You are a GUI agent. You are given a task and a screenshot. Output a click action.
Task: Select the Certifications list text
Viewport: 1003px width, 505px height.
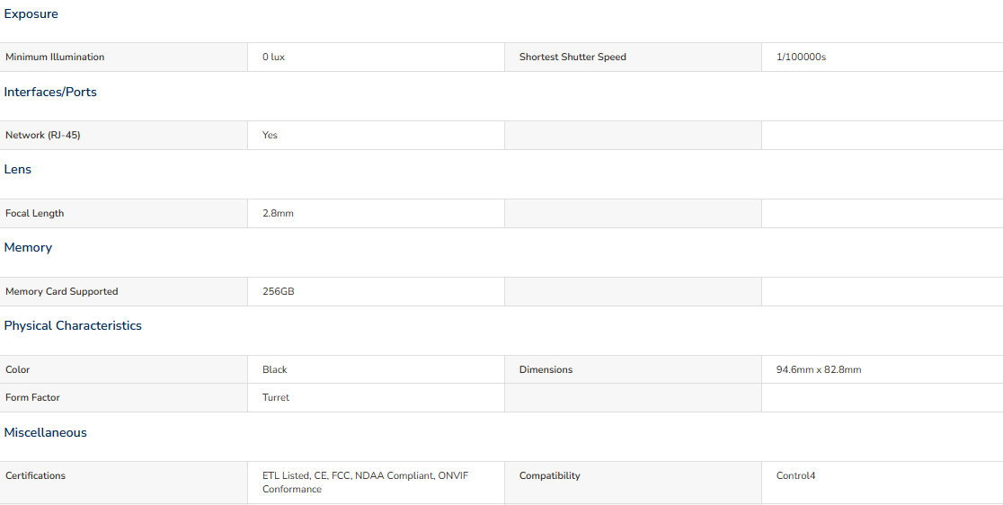tap(365, 483)
